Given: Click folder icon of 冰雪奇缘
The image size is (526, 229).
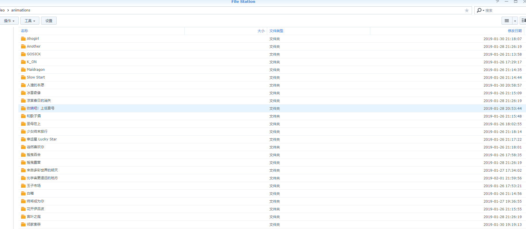Looking at the screenshot, I should click(x=23, y=93).
